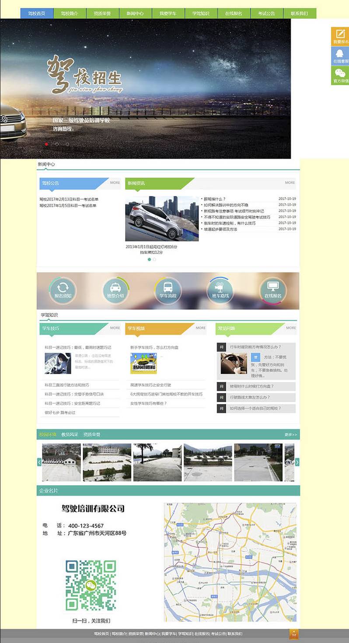Click MORE in 新闻资讯 header

[290, 183]
